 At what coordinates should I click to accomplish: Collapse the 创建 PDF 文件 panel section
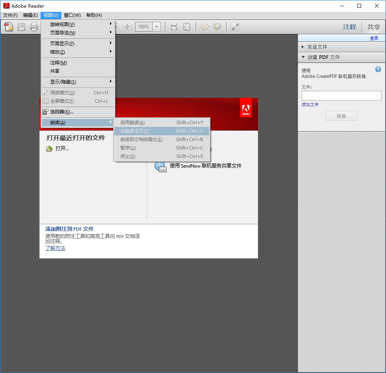[342, 57]
